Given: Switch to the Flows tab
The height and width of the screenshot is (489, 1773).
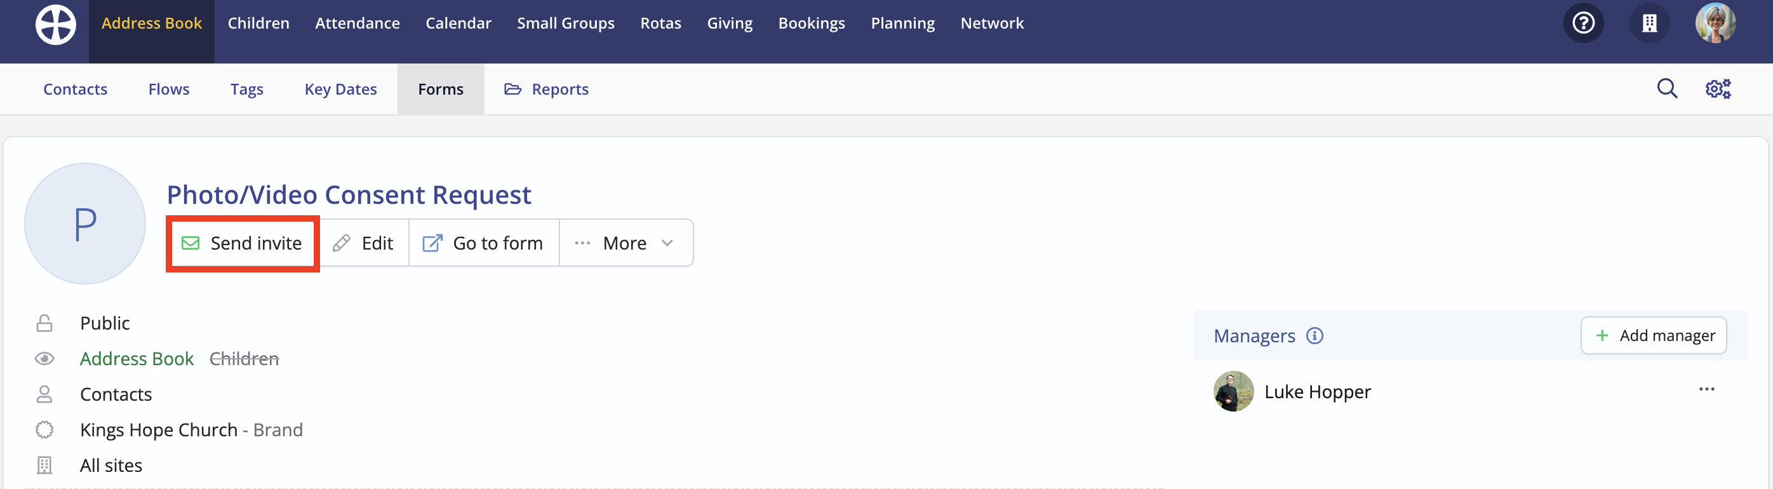Looking at the screenshot, I should (x=169, y=89).
